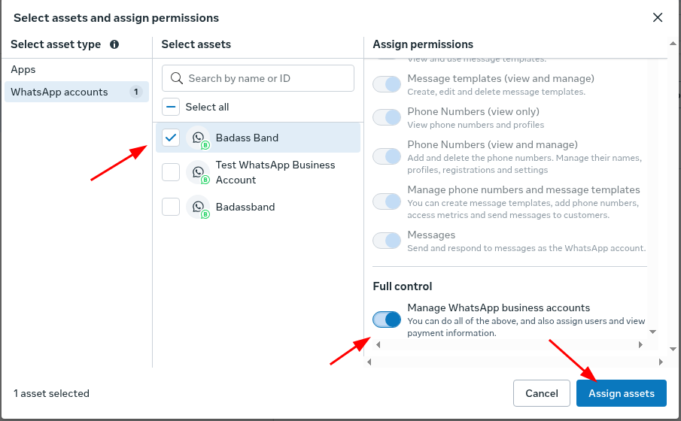
Task: Tick the Badassband checkbox
Action: coord(171,207)
